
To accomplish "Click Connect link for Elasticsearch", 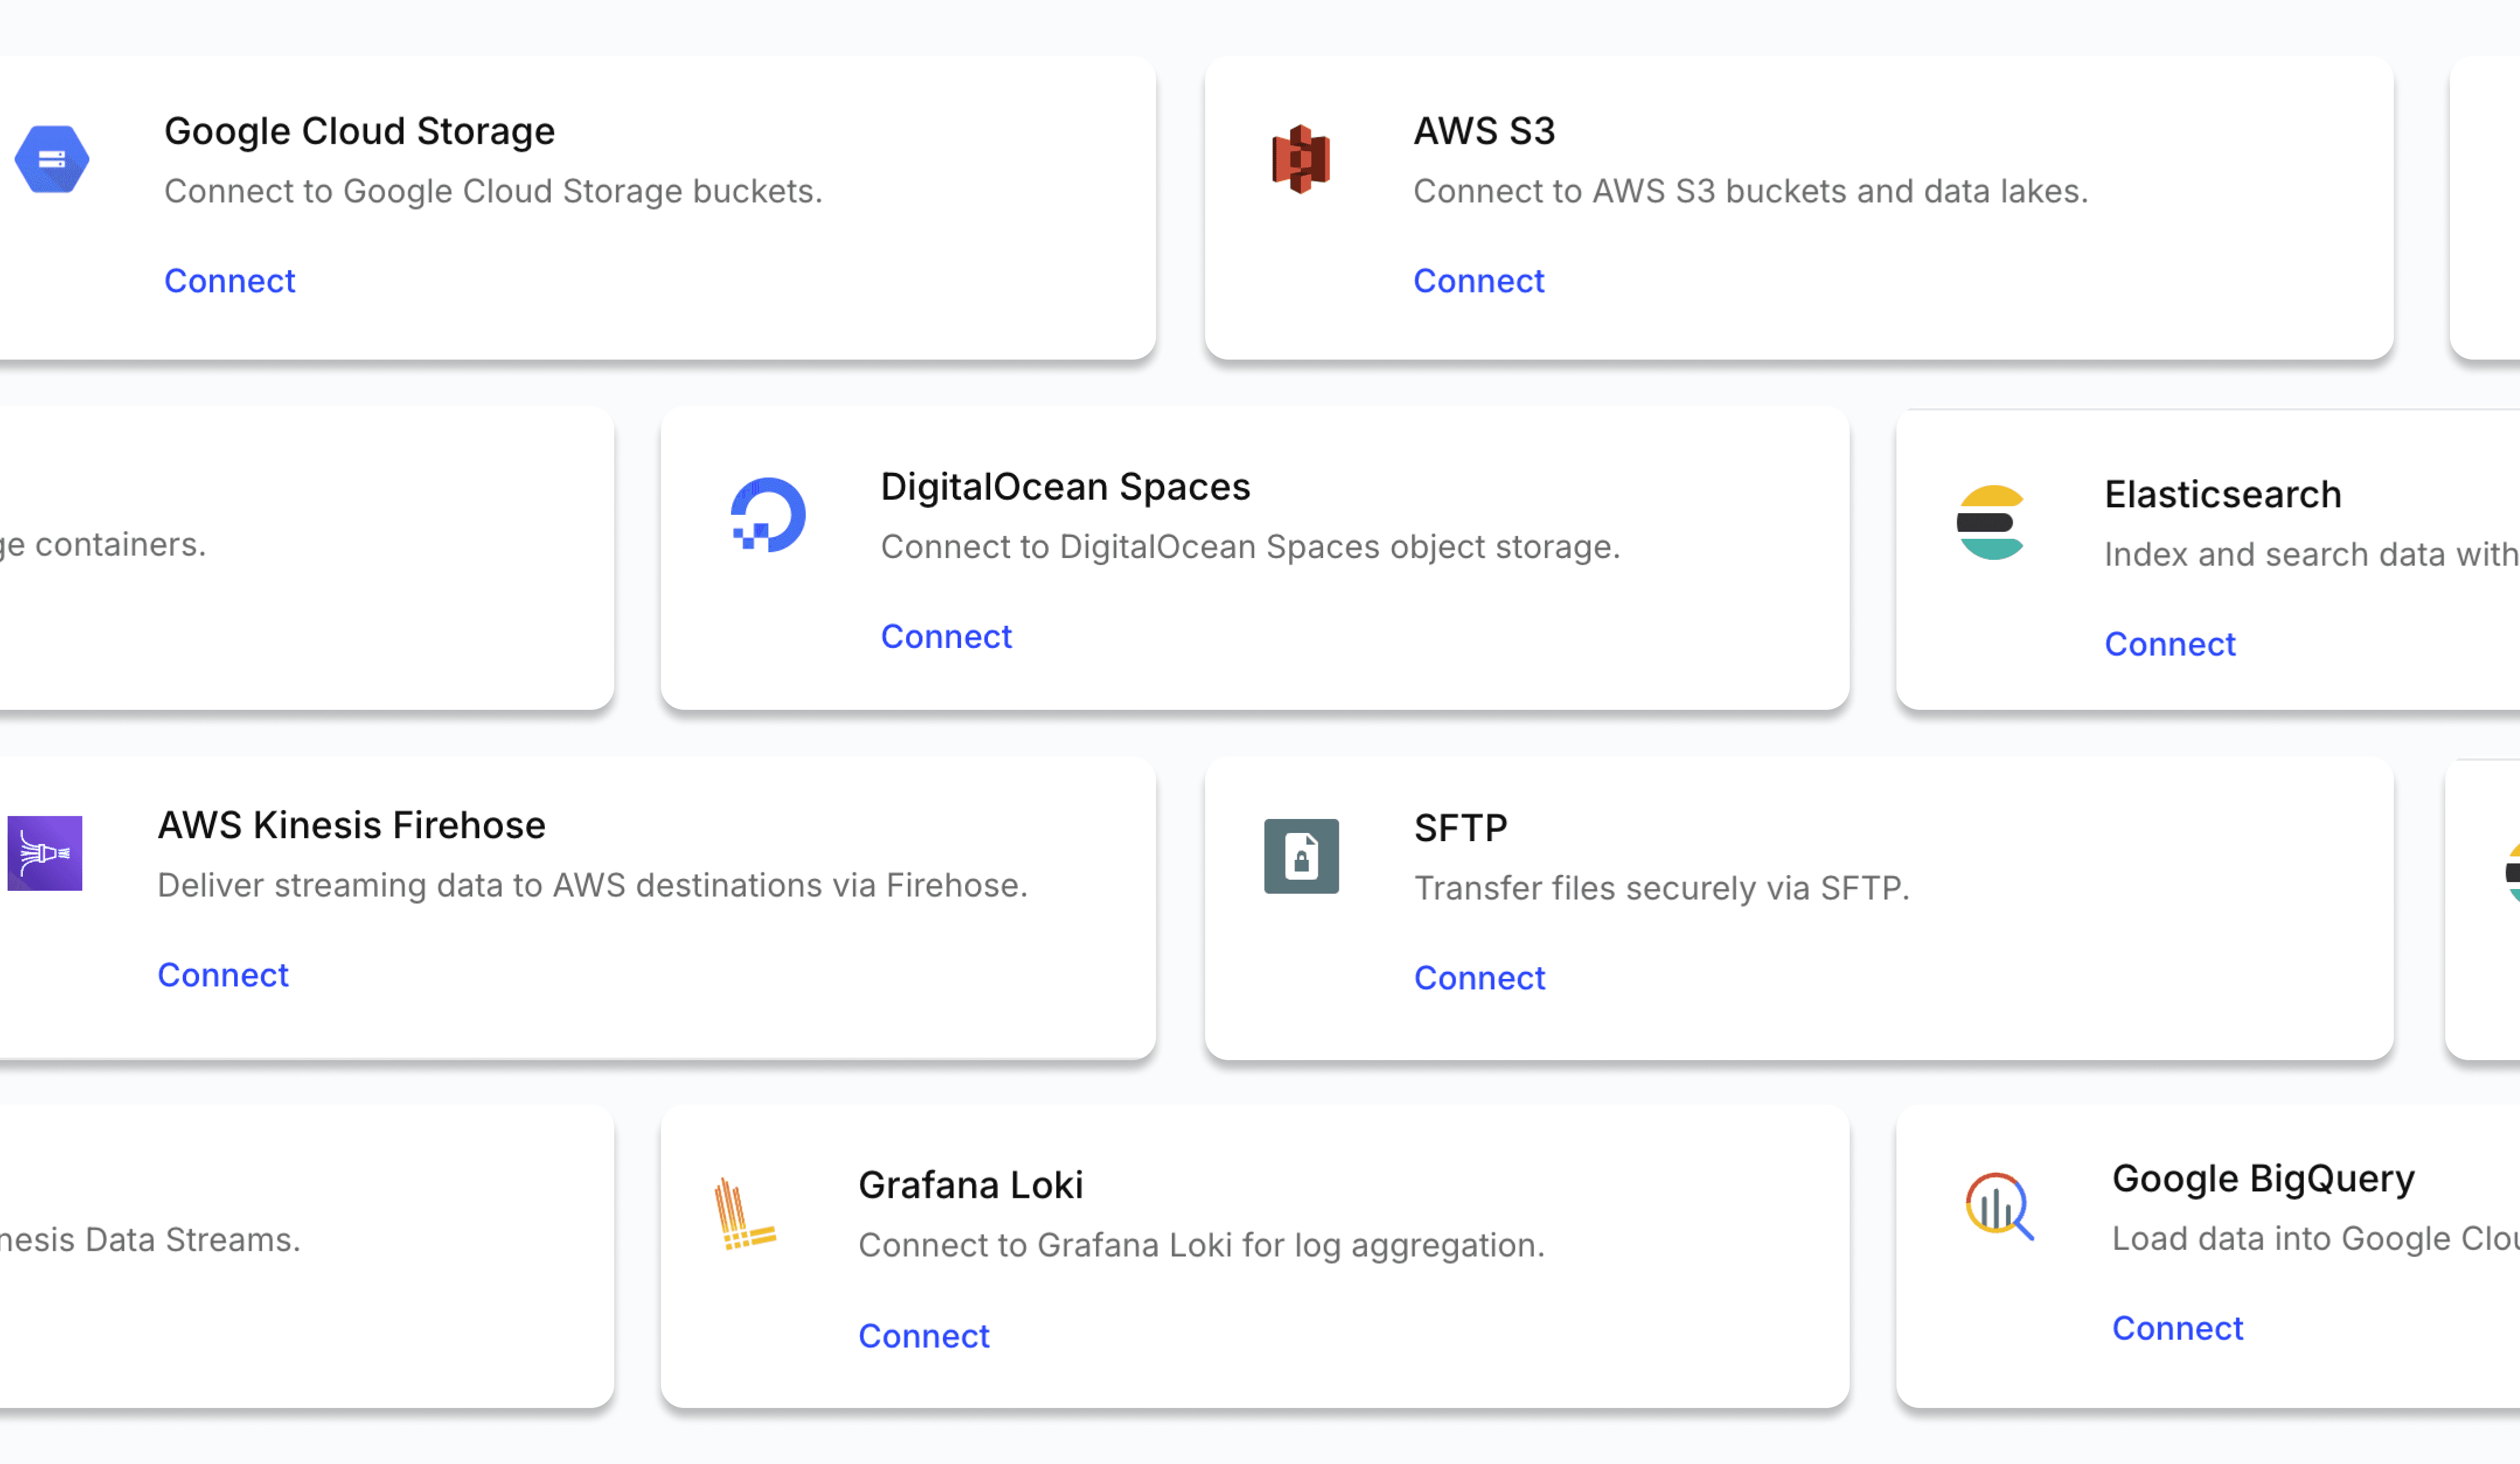I will tap(2170, 644).
